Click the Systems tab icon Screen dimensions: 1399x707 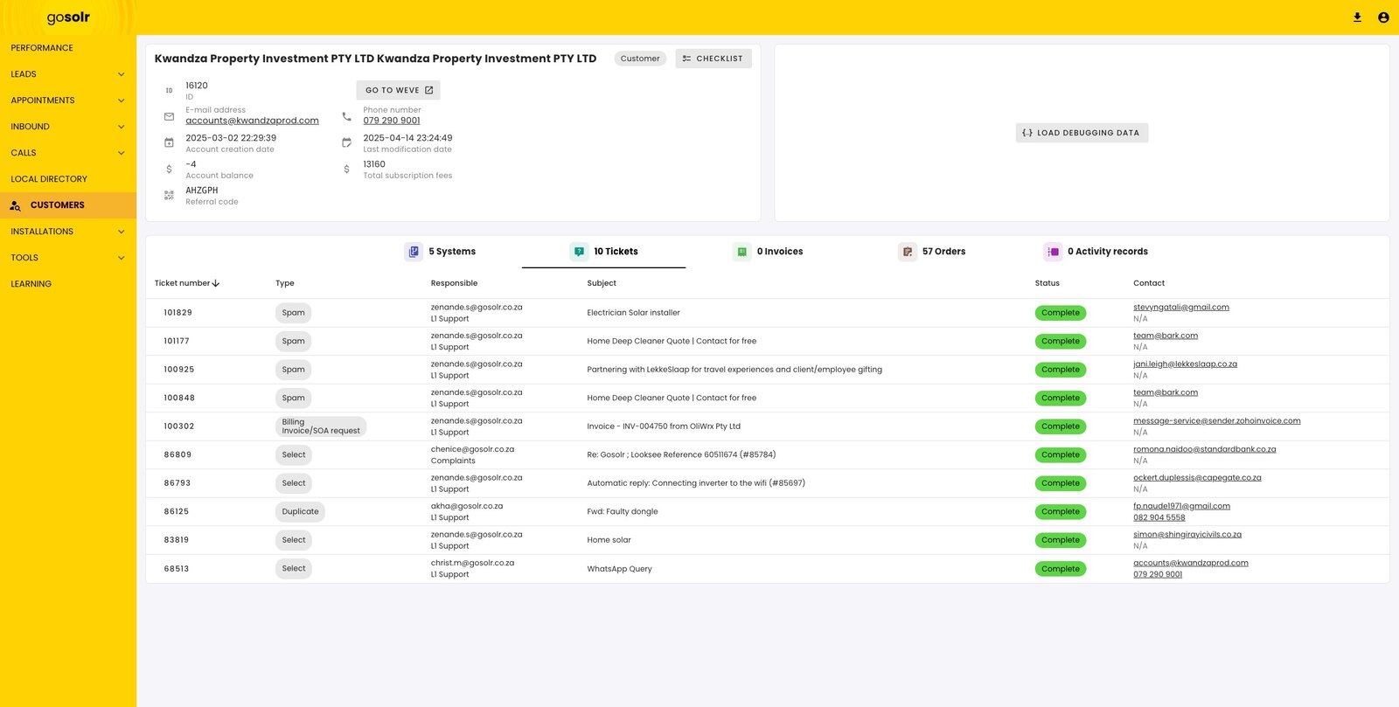[414, 252]
